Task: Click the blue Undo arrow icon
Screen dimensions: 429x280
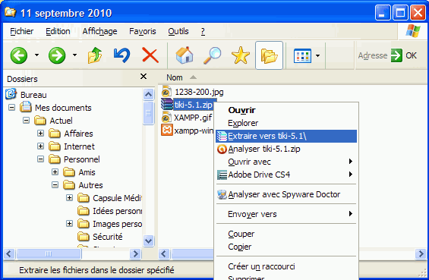Action: coord(121,55)
